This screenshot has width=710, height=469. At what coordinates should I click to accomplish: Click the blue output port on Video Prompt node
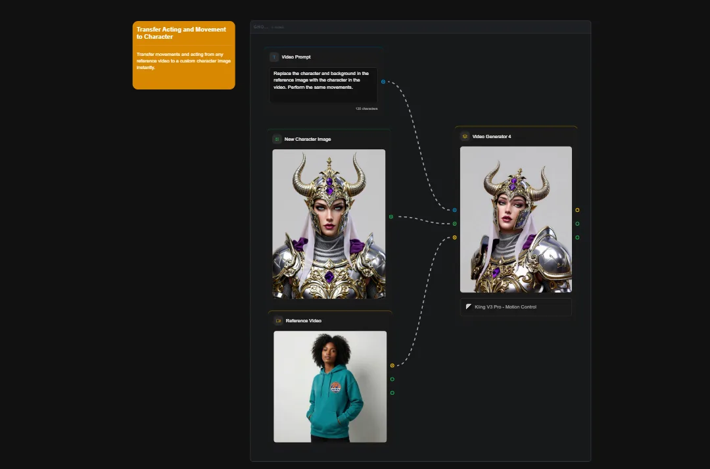(383, 82)
